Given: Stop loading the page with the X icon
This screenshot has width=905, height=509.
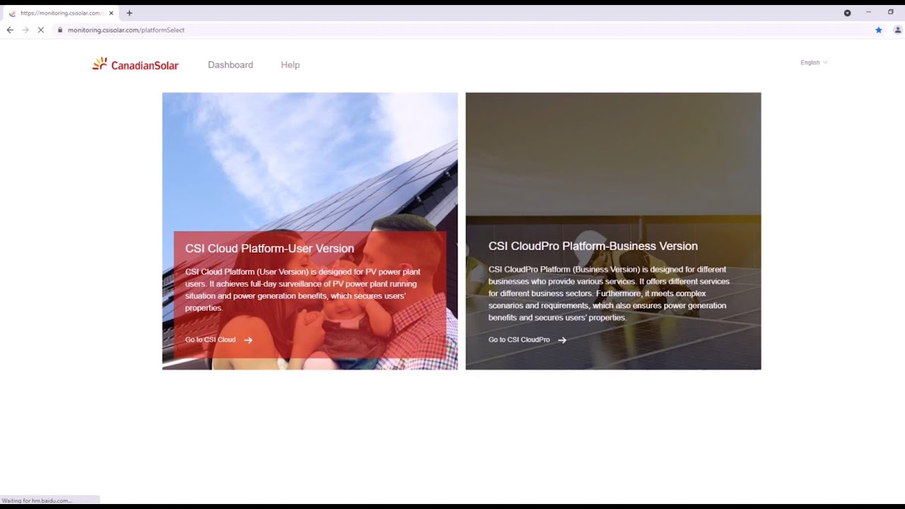Looking at the screenshot, I should (41, 30).
